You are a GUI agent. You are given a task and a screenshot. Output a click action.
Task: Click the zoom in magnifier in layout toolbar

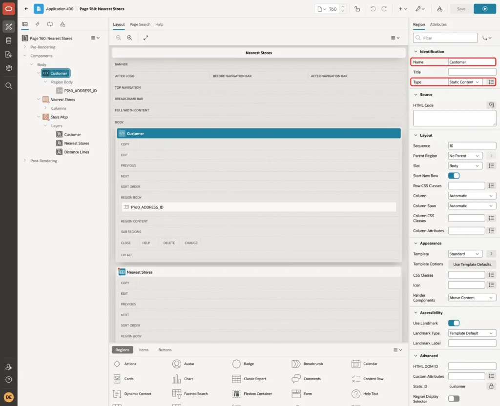pyautogui.click(x=130, y=38)
